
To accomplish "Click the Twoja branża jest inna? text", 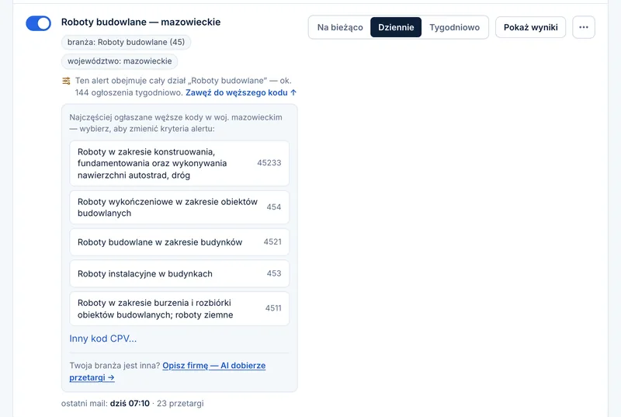I will [115, 366].
